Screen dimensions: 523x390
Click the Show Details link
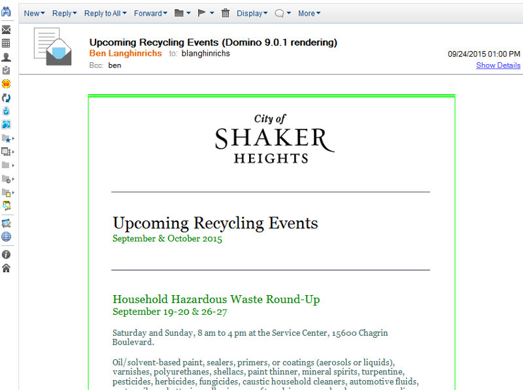498,65
